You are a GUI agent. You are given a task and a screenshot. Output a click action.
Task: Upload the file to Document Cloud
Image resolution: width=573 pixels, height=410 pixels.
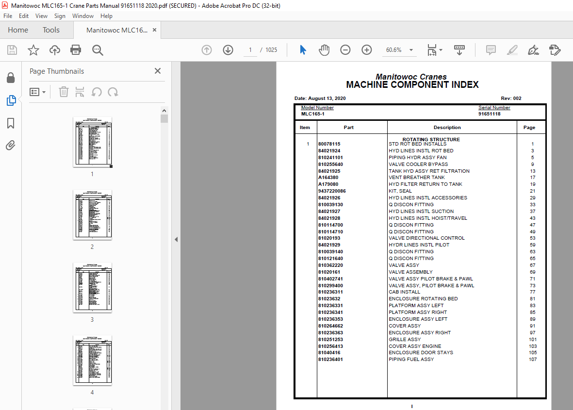[55, 49]
